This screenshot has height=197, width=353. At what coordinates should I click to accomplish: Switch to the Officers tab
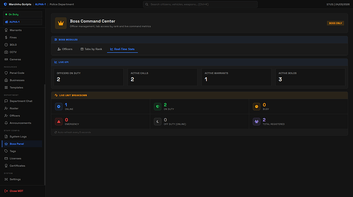[65, 49]
